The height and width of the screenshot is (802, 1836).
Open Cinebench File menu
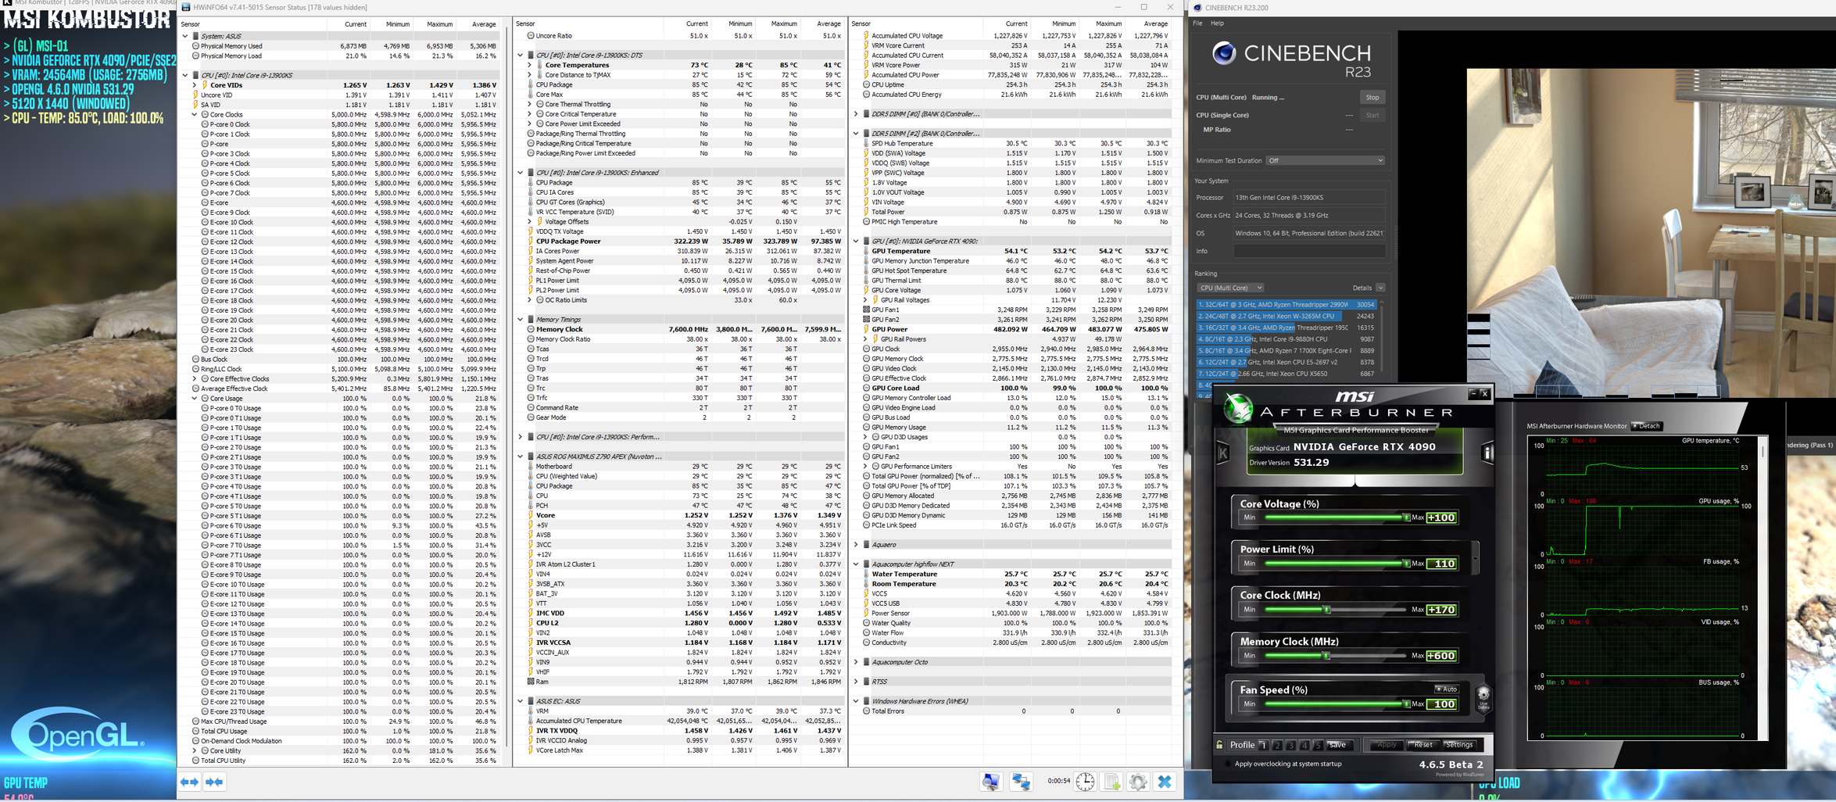coord(1197,23)
